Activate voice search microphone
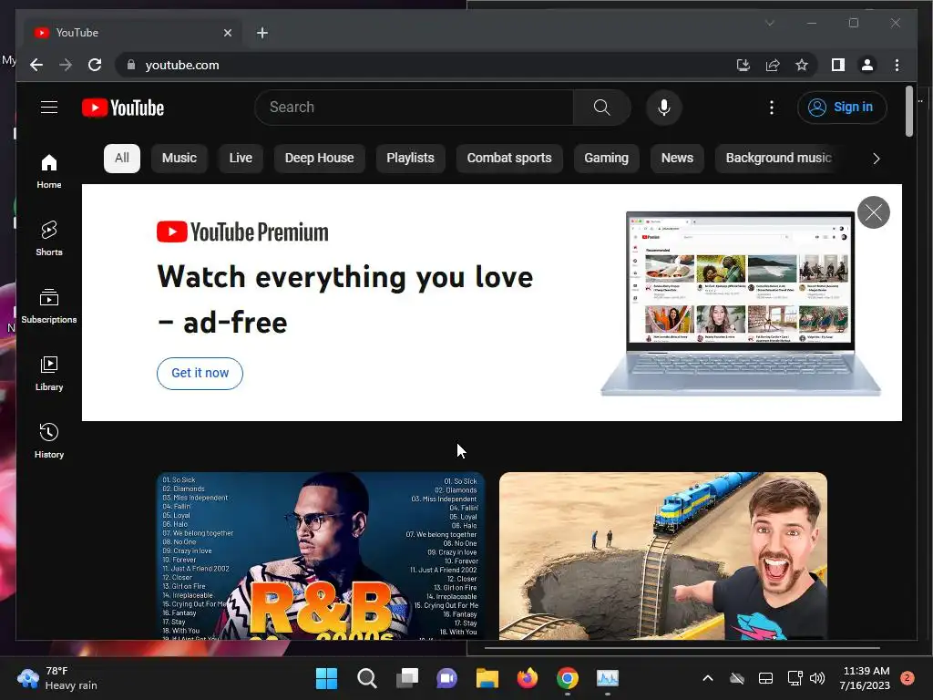 pos(664,108)
